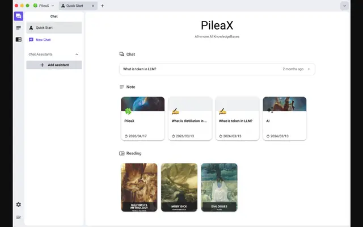Image resolution: width=363 pixels, height=227 pixels.
Task: Click the clover emoji on the PileaX note card
Action: [x=128, y=111]
